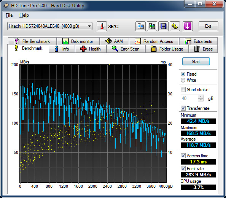
Task: Go to the Extra tests tab
Action: point(199,41)
